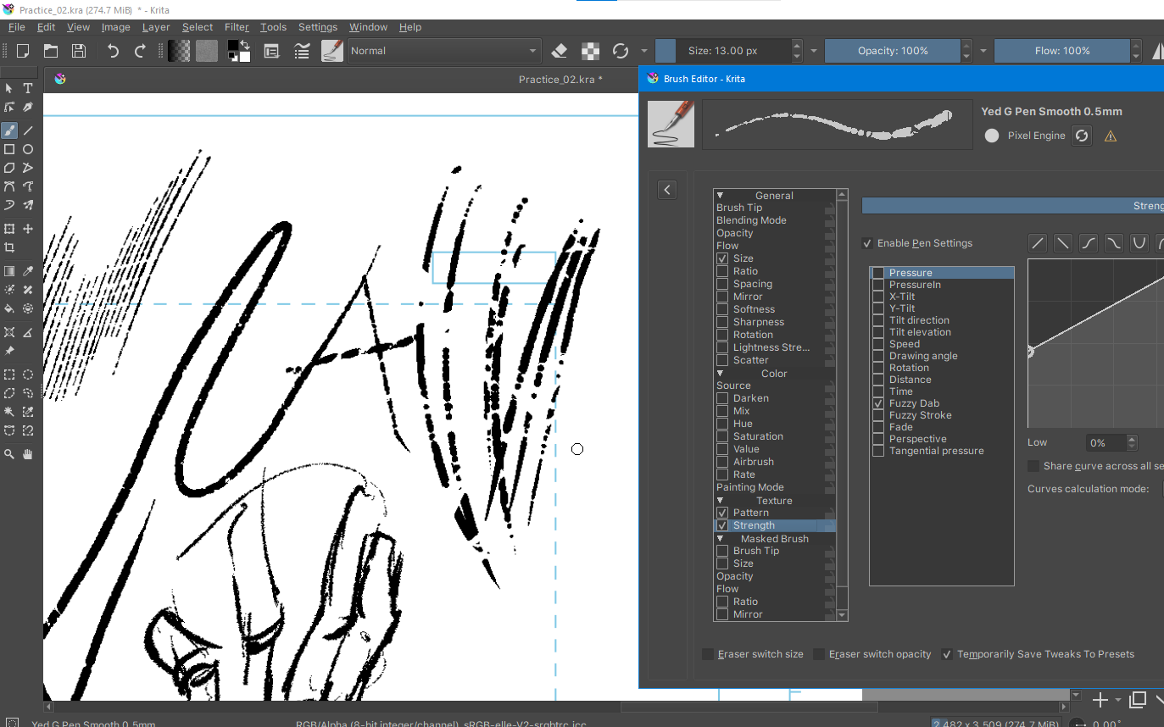The height and width of the screenshot is (727, 1164).
Task: Open the Filter menu
Action: coord(237,27)
